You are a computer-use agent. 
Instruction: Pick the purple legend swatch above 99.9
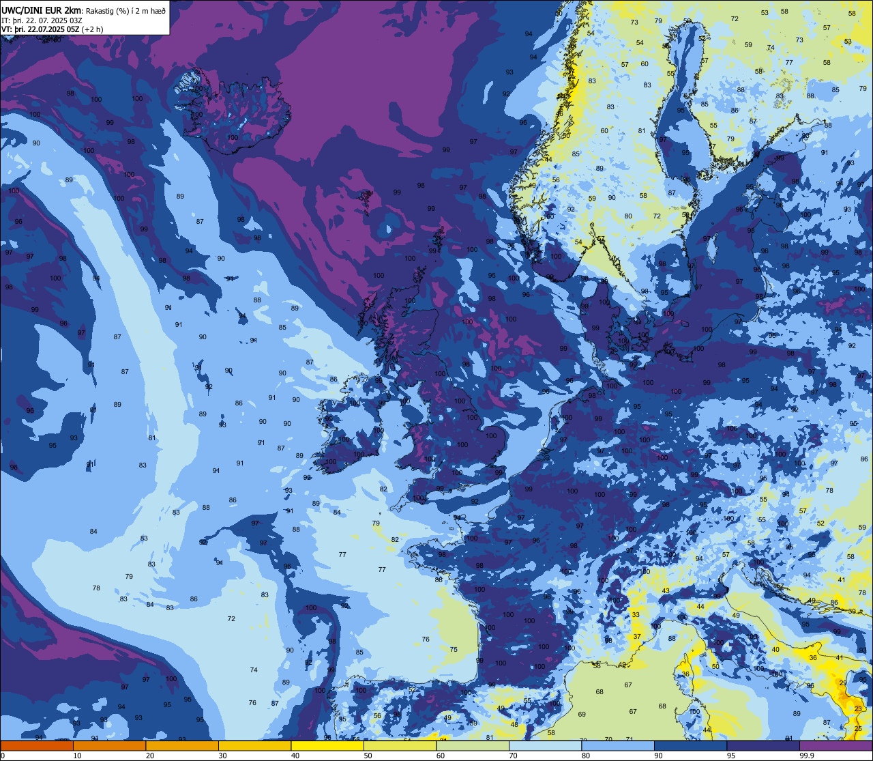835,745
